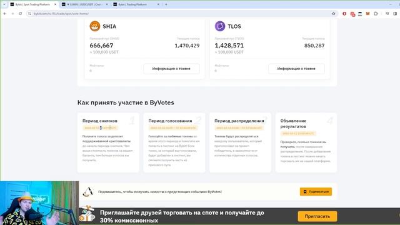Viewport: 400px width, 225px height.
Task: Open a new browser tab
Action: point(166,4)
